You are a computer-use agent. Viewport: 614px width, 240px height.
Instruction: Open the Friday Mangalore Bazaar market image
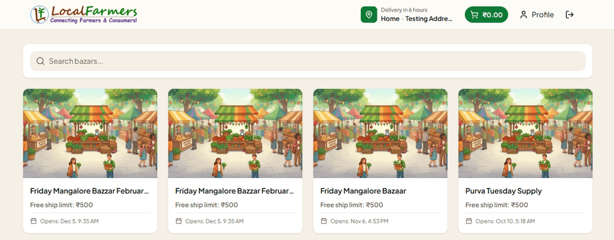[380, 133]
